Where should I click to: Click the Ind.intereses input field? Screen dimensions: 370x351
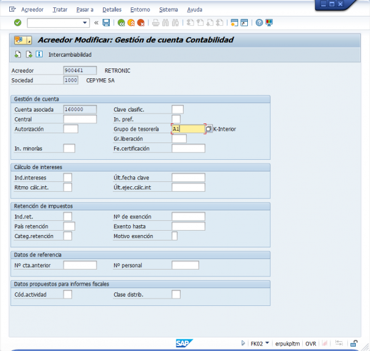coord(68,178)
